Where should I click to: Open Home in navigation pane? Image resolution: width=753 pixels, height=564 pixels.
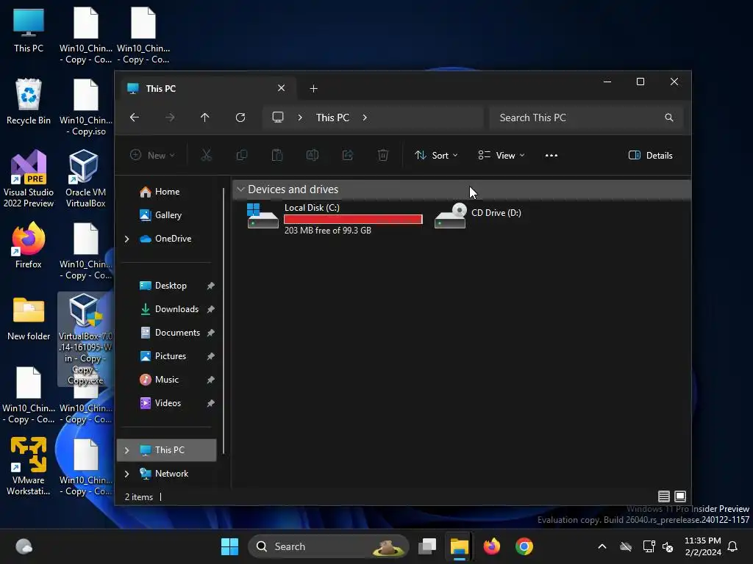tap(166, 192)
